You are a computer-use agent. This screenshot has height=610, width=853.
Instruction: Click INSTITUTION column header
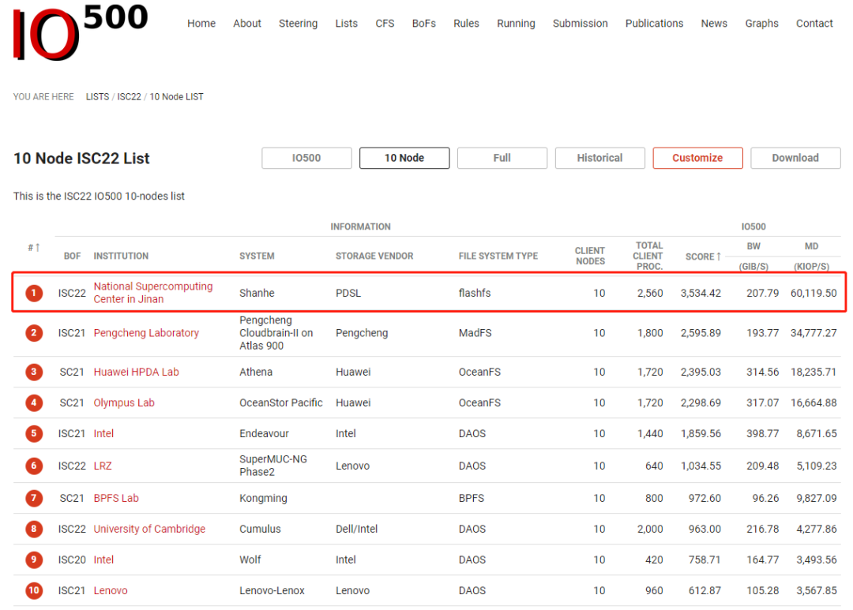pyautogui.click(x=121, y=256)
